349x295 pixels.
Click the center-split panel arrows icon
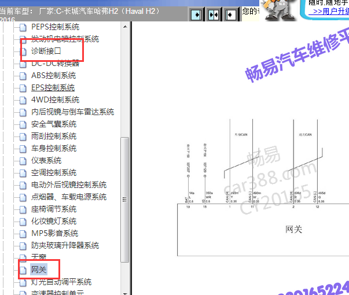click(x=214, y=14)
